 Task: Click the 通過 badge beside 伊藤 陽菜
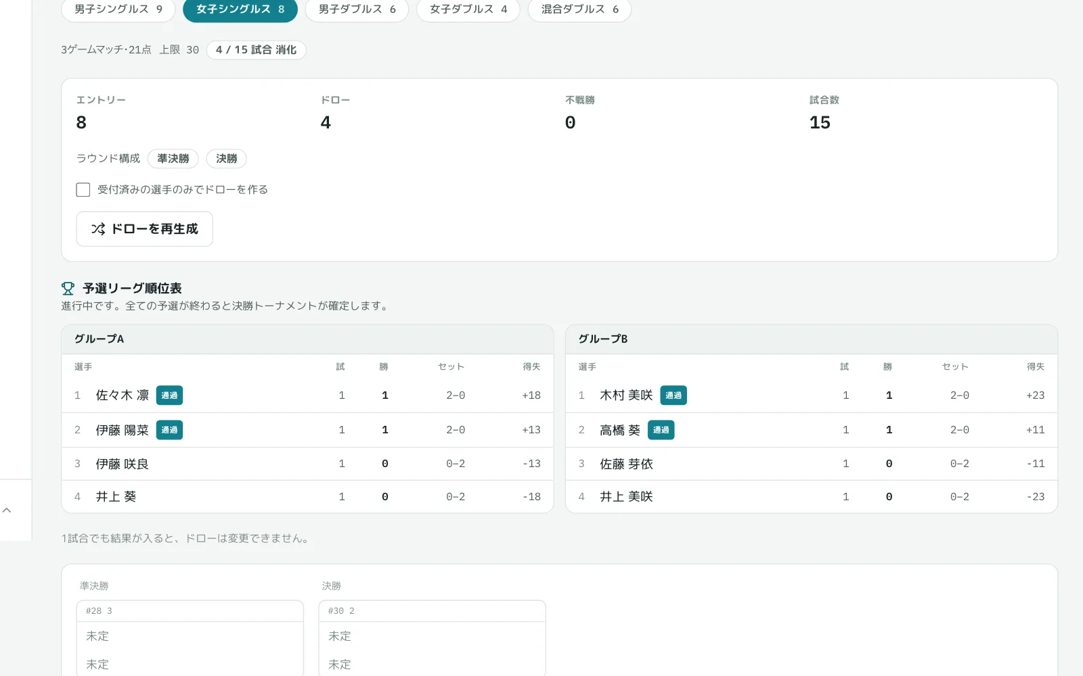tap(169, 430)
